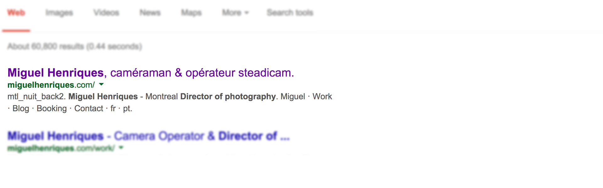This screenshot has width=603, height=188.
Task: Click the Montreal Director of photography snippet
Action: (211, 97)
